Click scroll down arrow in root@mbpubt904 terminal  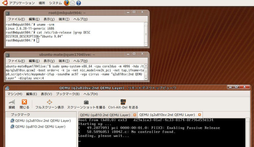(x=146, y=45)
